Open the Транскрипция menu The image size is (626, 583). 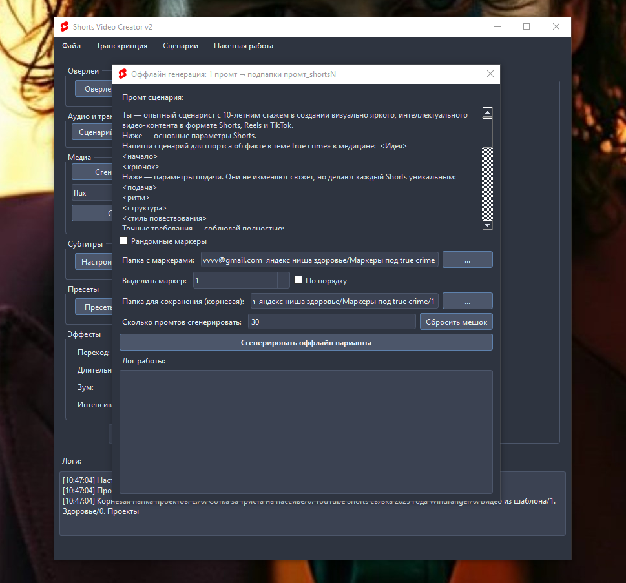pos(121,46)
